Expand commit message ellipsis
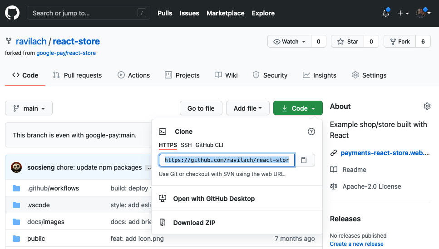This screenshot has width=439, height=249. (148, 168)
